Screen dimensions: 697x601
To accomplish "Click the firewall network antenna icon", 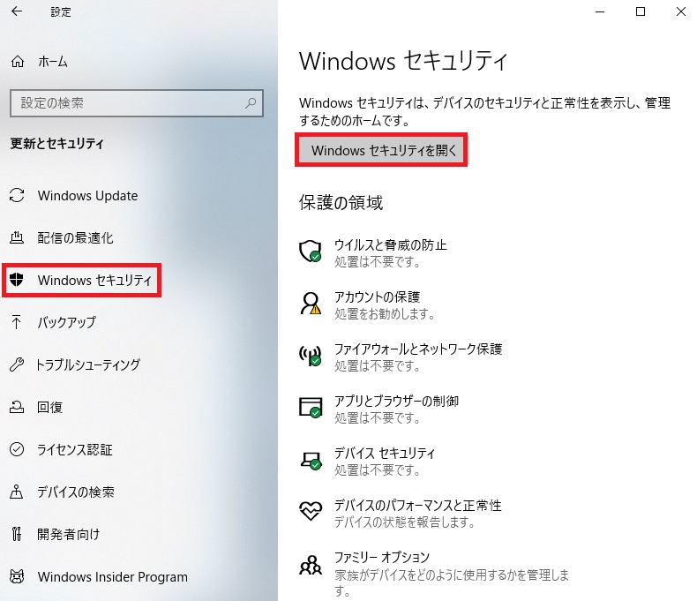I will [311, 356].
